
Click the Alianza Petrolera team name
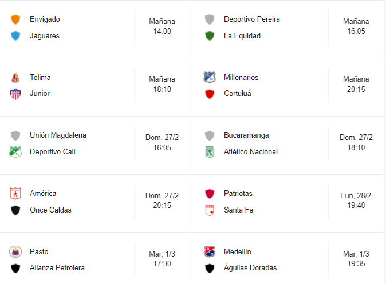(x=57, y=268)
